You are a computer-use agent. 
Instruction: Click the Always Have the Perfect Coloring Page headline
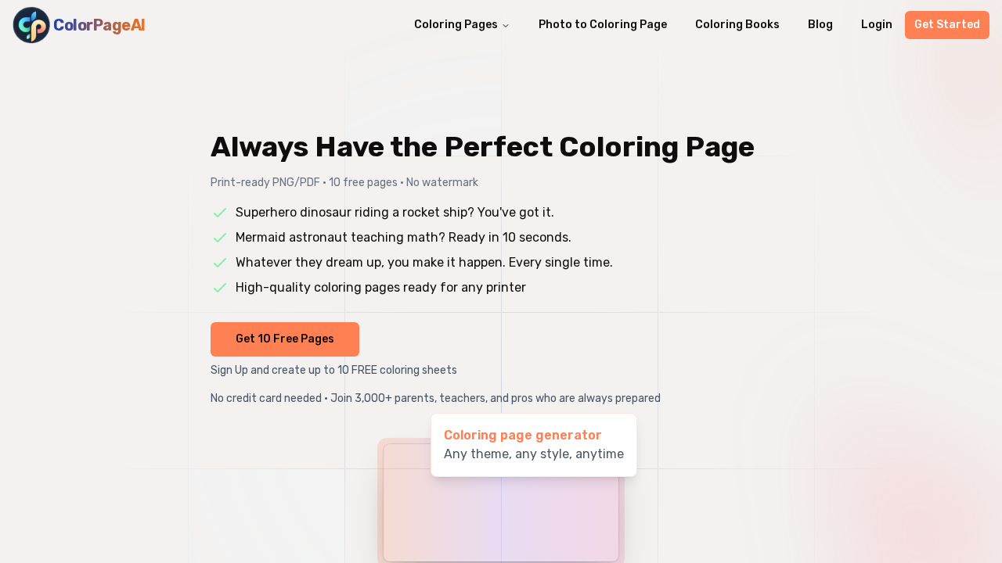482,148
